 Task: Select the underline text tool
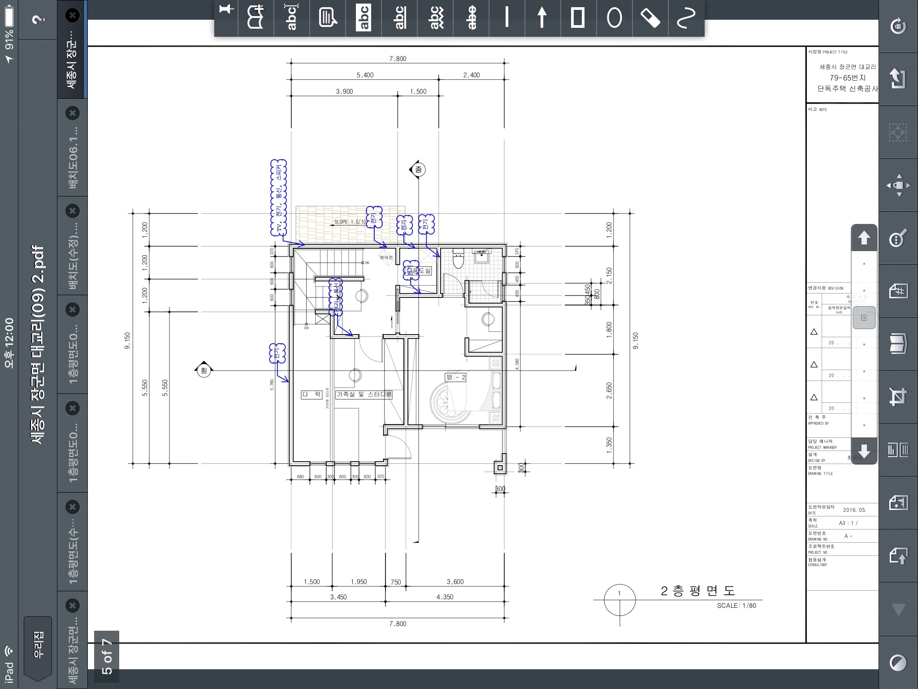399,18
